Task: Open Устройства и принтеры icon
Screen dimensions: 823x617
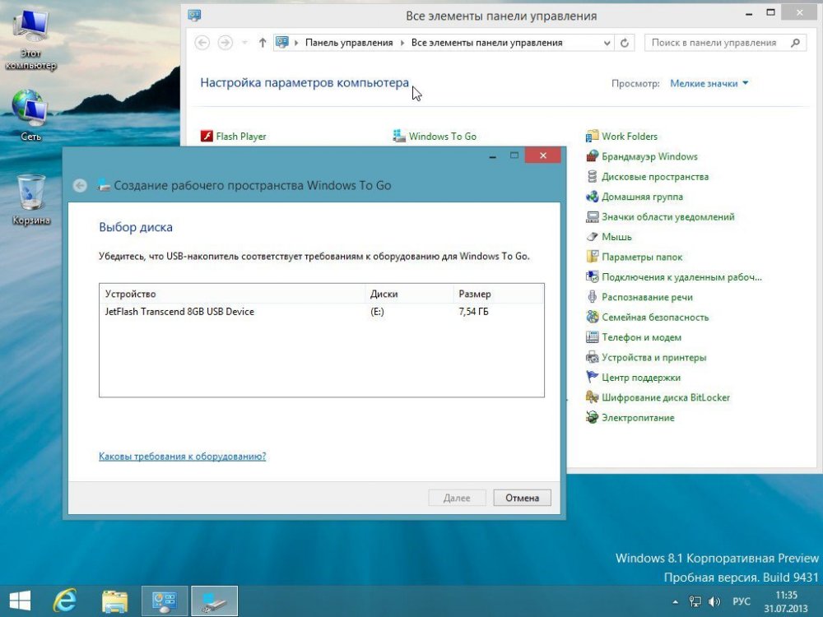Action: click(x=592, y=357)
